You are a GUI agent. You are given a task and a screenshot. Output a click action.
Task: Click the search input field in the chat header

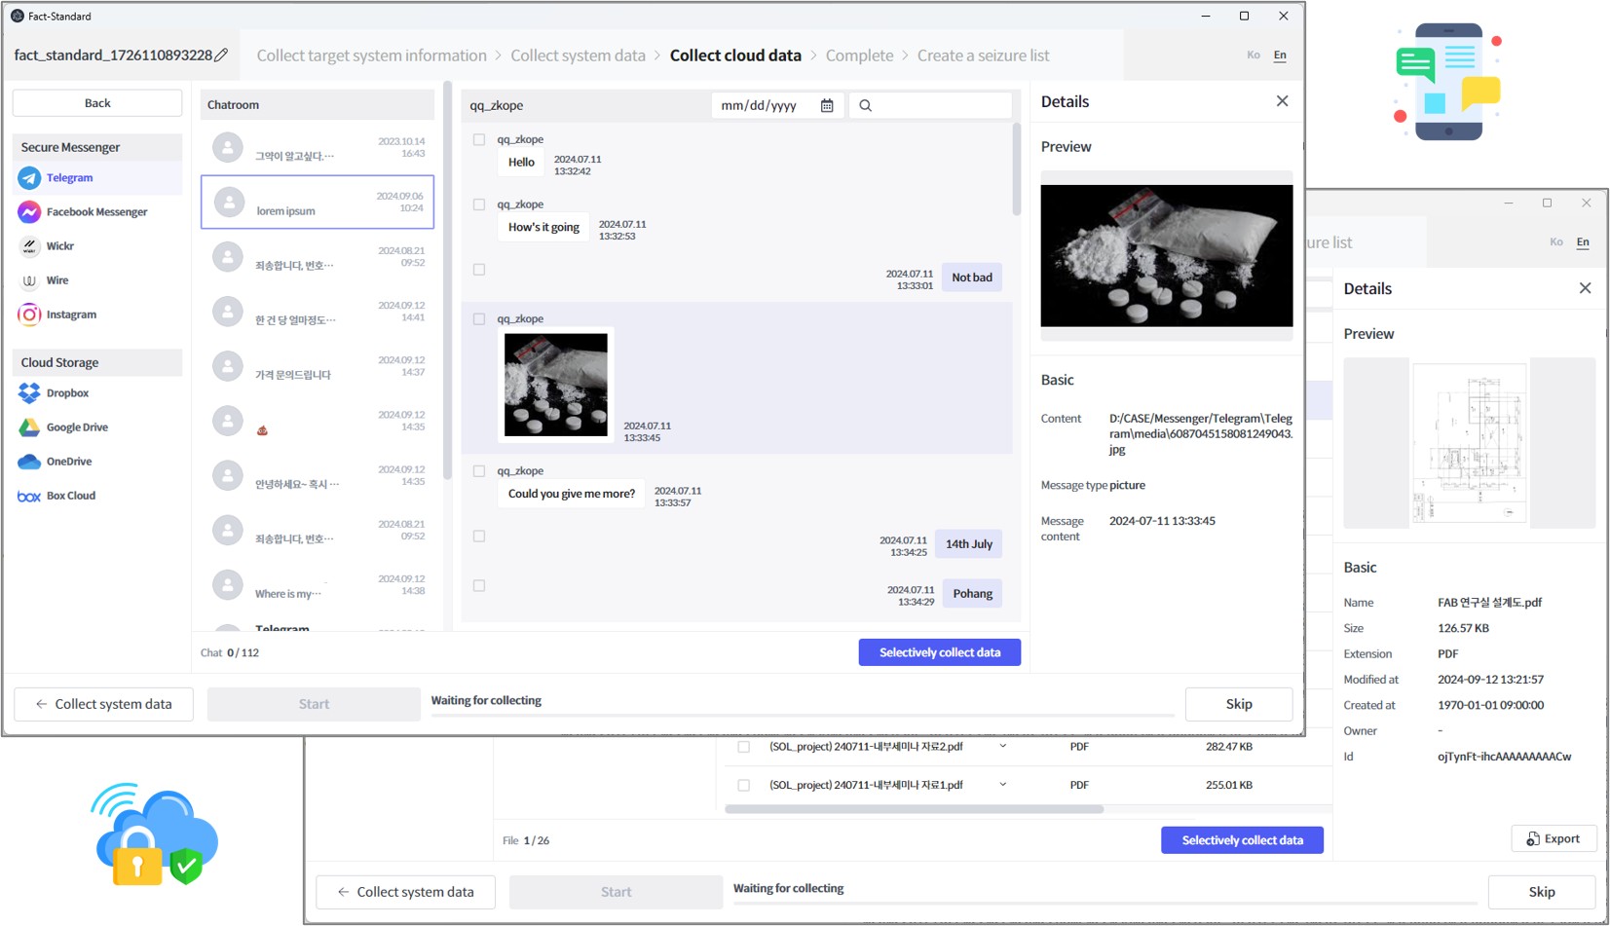[930, 105]
